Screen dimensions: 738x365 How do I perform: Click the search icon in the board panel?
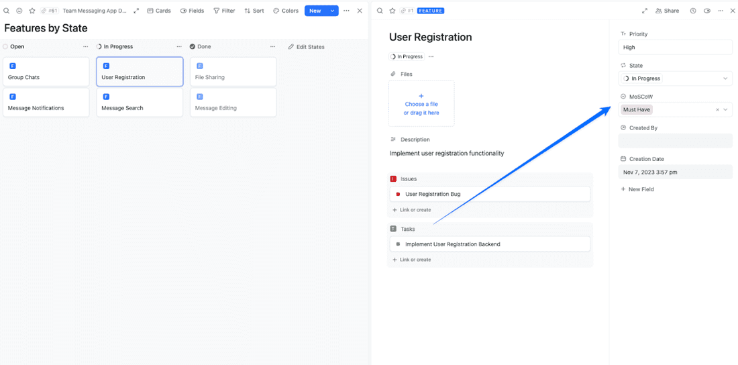[7, 10]
